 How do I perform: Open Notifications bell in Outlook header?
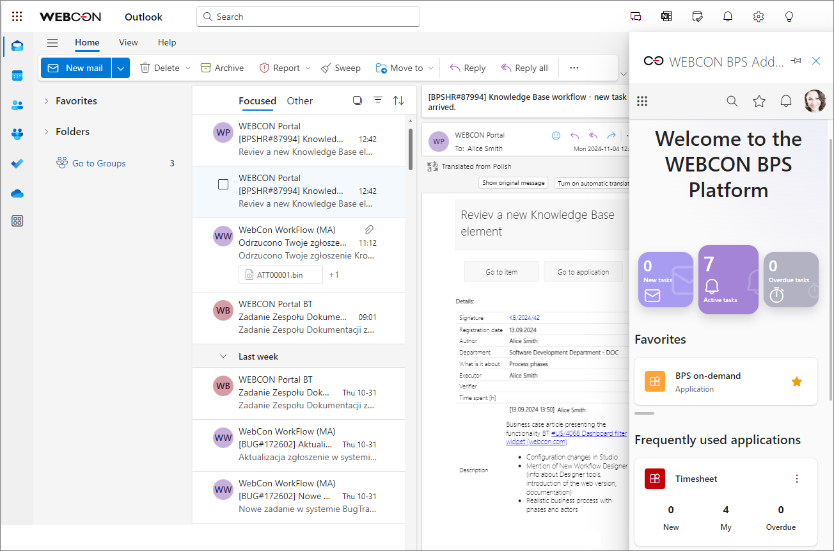728,17
